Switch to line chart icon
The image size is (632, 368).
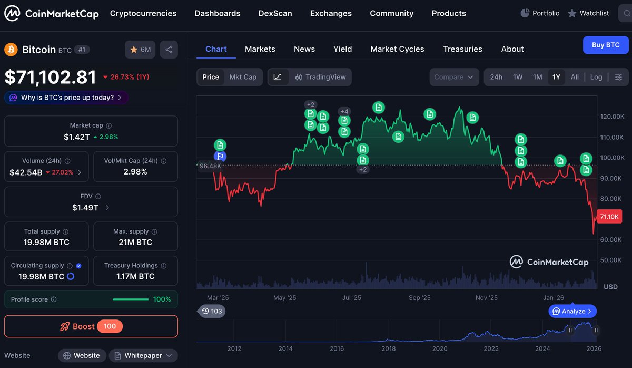point(278,77)
